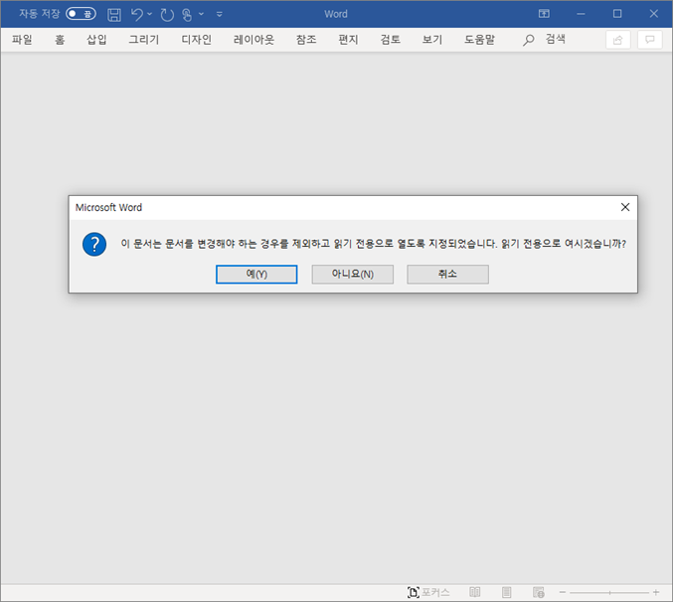Image resolution: width=674 pixels, height=603 pixels.
Task: Click the blue question mark icon
Action: pyautogui.click(x=94, y=244)
